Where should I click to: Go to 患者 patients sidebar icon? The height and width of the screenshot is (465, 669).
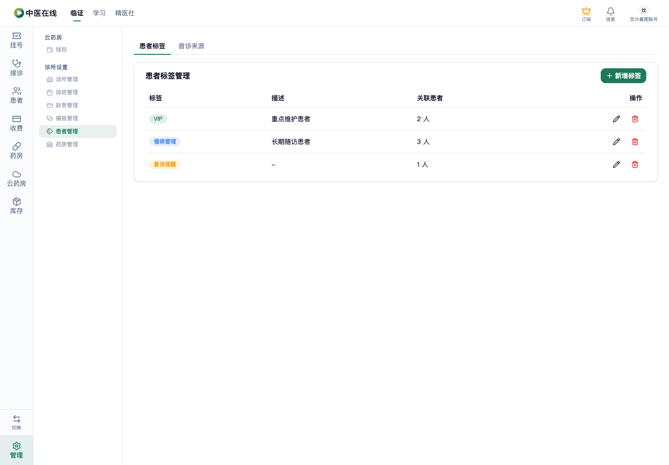[17, 96]
